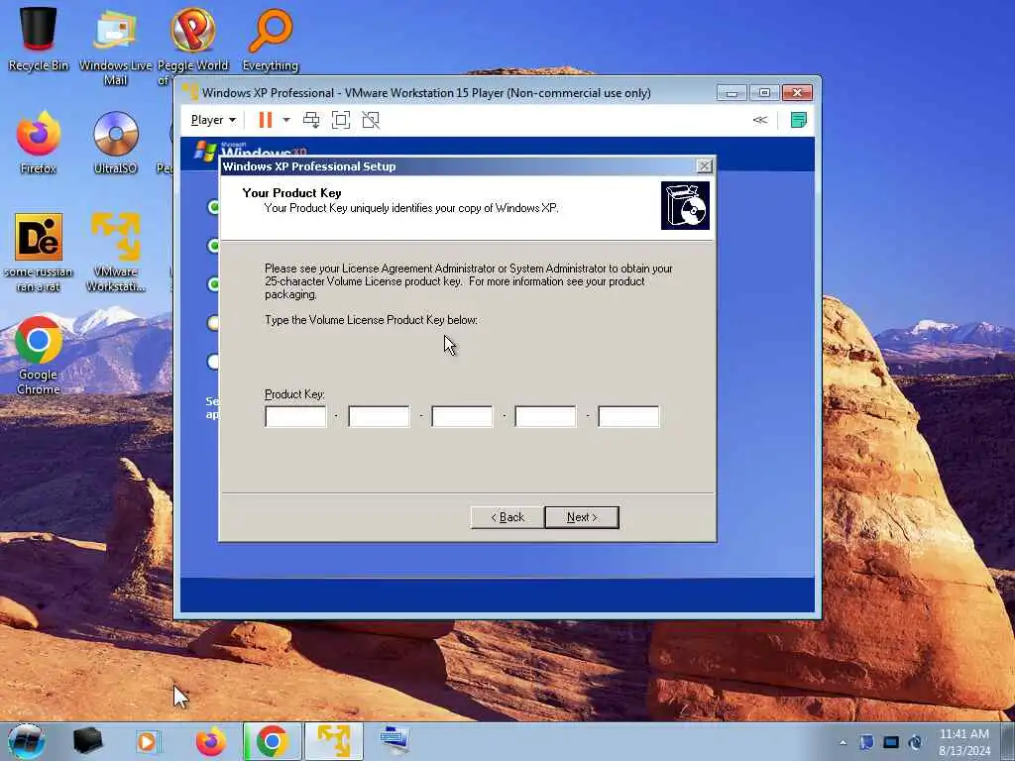
Task: Click the VMware window title bar text
Action: 426,93
